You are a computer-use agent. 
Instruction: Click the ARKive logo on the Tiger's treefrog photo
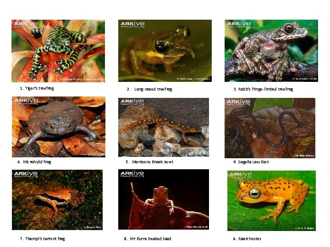click(26, 24)
